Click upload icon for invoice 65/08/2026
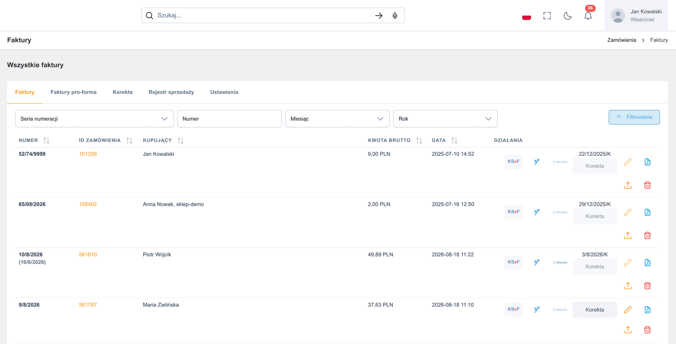676x344 pixels. tap(628, 235)
